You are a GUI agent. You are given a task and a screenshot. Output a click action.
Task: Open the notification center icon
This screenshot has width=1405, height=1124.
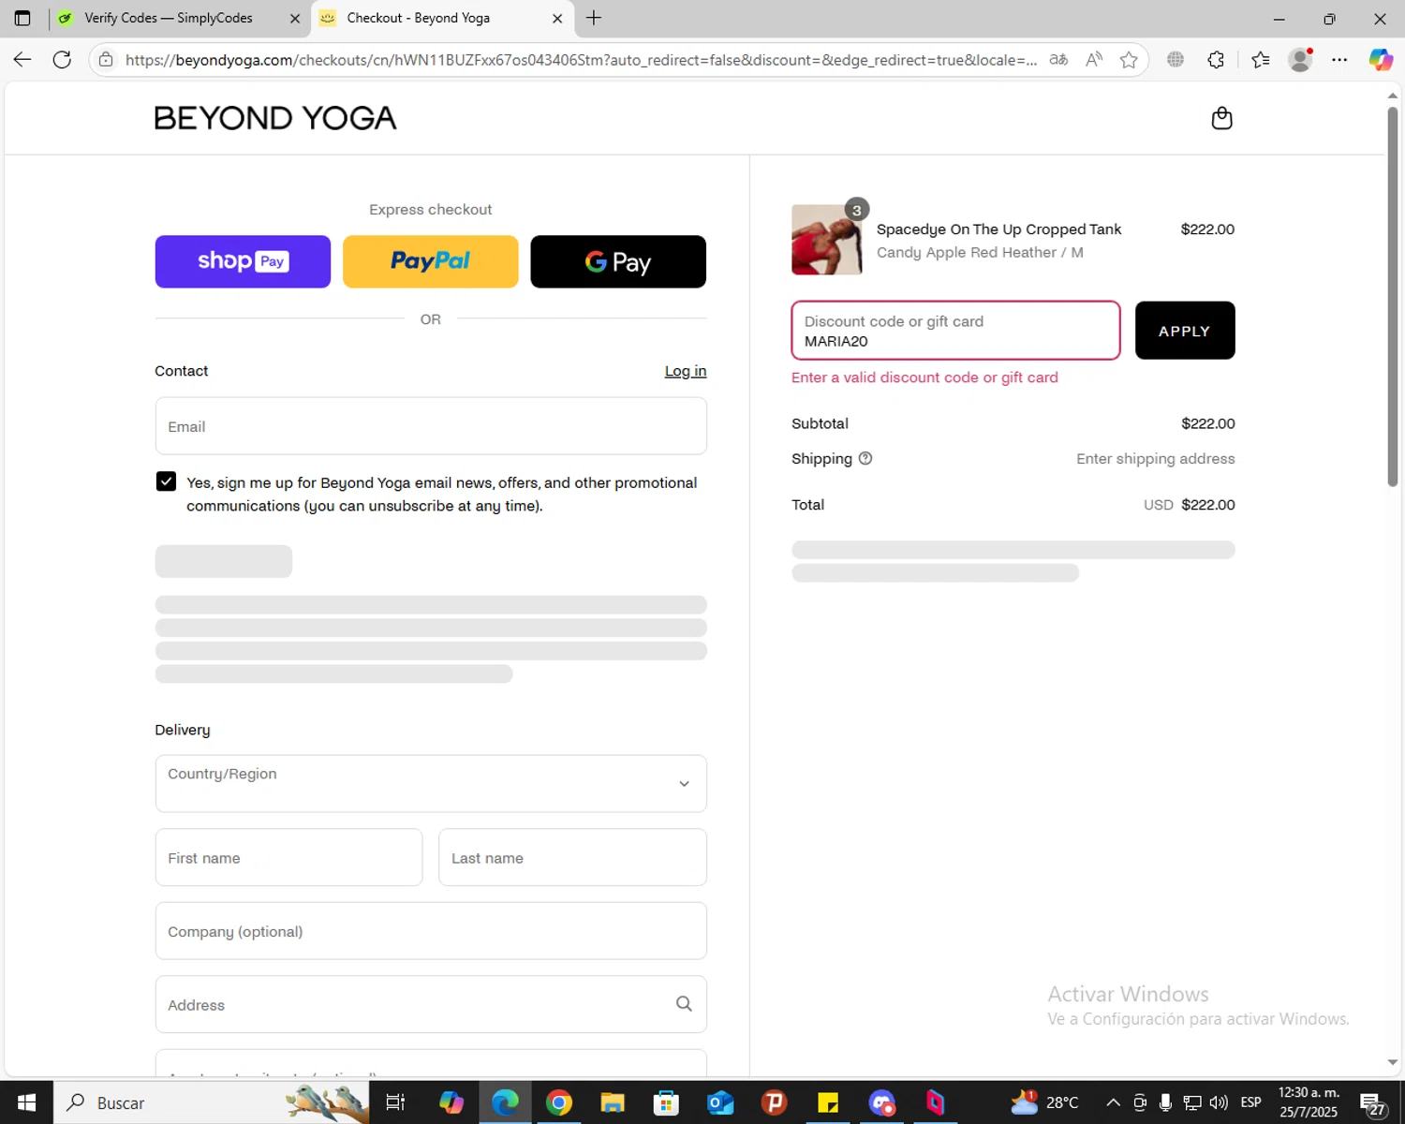[x=1373, y=1102]
